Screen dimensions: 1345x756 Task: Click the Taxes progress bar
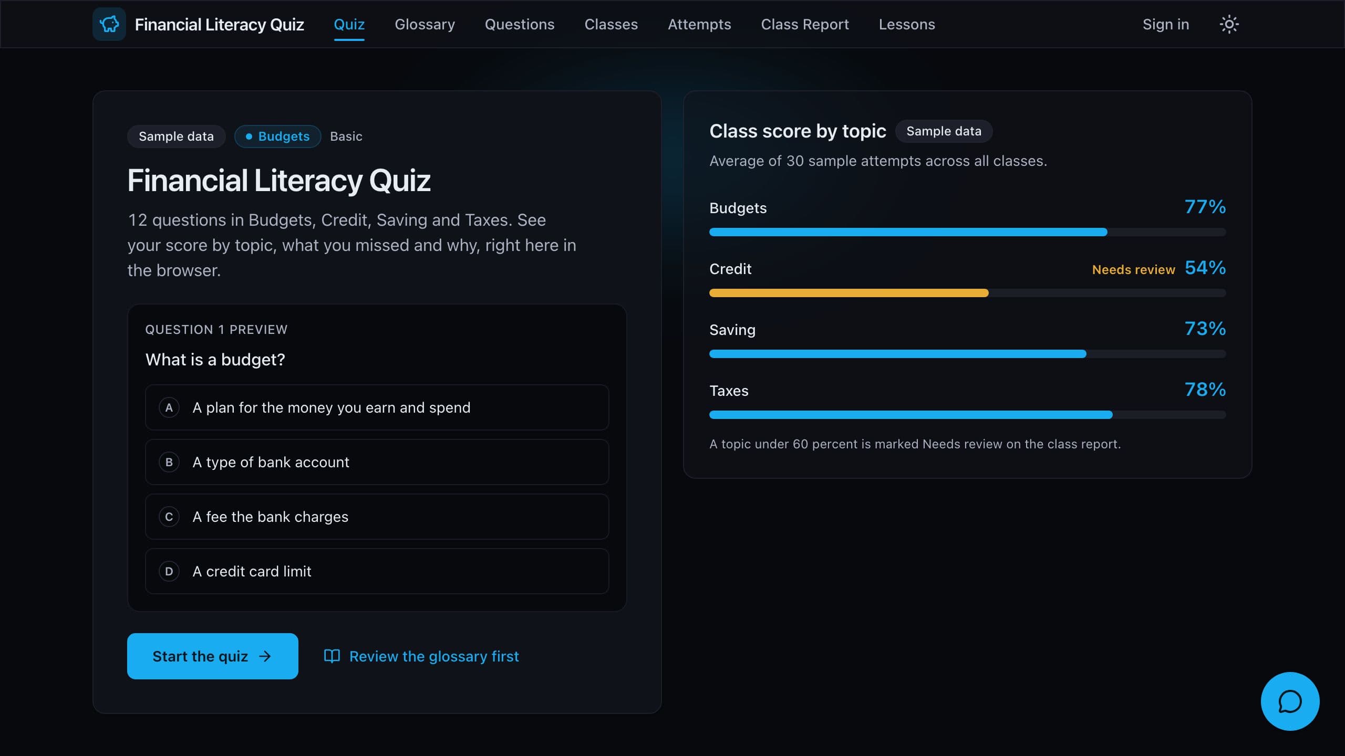pos(967,415)
